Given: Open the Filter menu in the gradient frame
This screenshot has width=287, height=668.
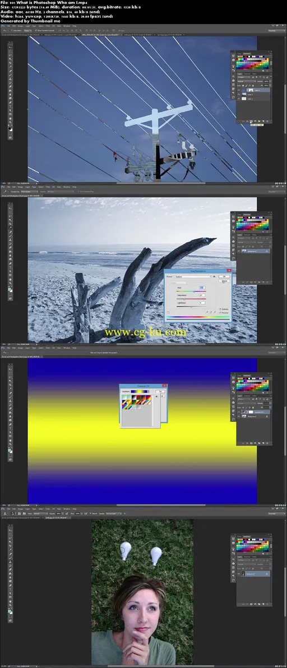Looking at the screenshot, I should tap(48, 347).
